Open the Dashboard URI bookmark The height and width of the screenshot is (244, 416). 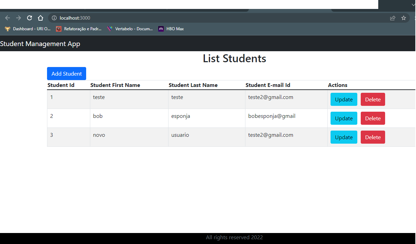(27, 29)
